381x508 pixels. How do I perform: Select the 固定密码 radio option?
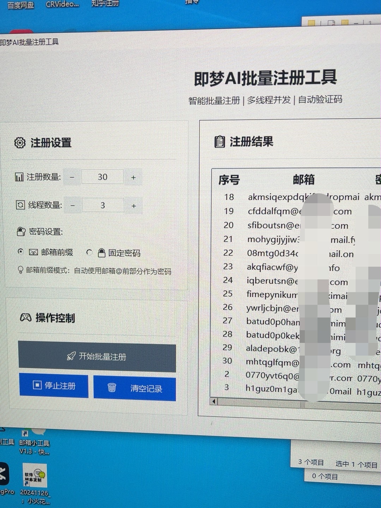(89, 252)
